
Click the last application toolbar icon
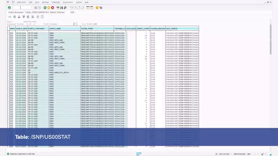[42, 17]
